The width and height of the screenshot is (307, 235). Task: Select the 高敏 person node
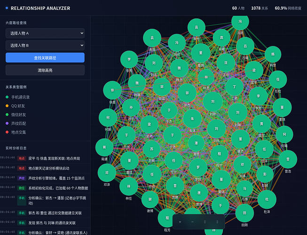pyautogui.click(x=221, y=38)
